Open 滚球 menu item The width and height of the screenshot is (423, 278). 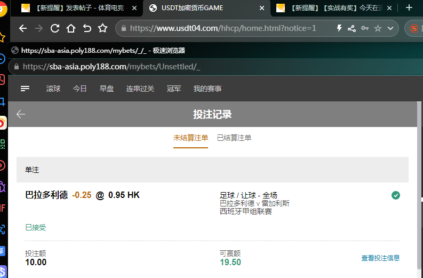tap(53, 89)
